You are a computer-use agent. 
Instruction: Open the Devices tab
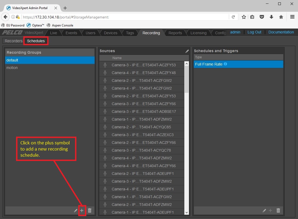coord(110,33)
